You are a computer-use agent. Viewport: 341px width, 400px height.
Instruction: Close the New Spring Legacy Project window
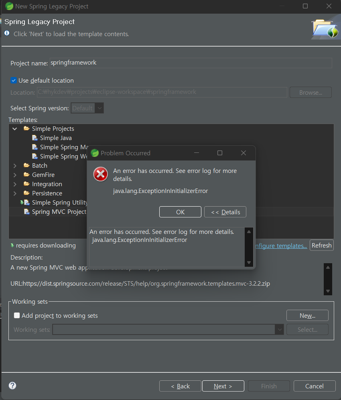point(329,6)
